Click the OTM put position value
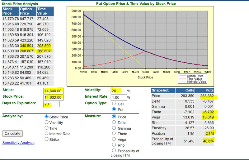Image resolution: width=249 pixels, height=160 pixels. [x=204, y=133]
